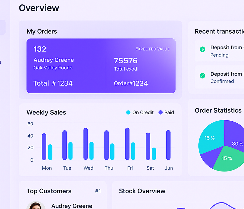Click Total #1234 on the purple card
The width and height of the screenshot is (244, 209).
click(x=53, y=83)
